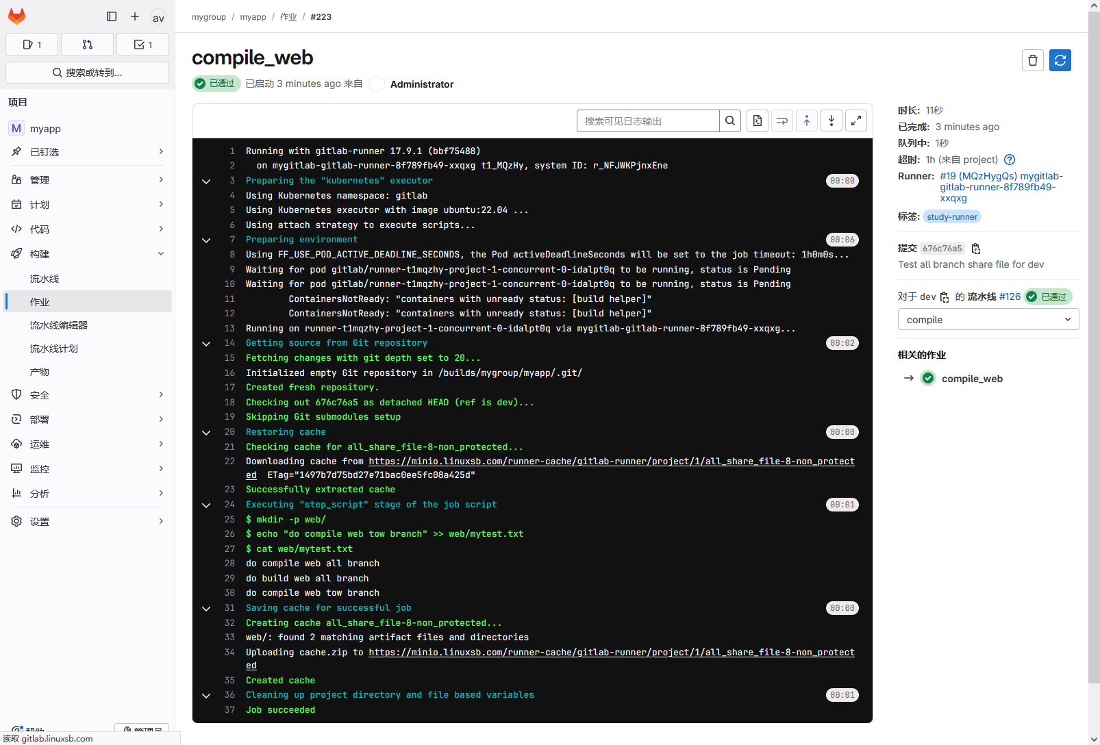Image resolution: width=1100 pixels, height=745 pixels.
Task: Open the stage dropdown showing compile
Action: coord(988,320)
